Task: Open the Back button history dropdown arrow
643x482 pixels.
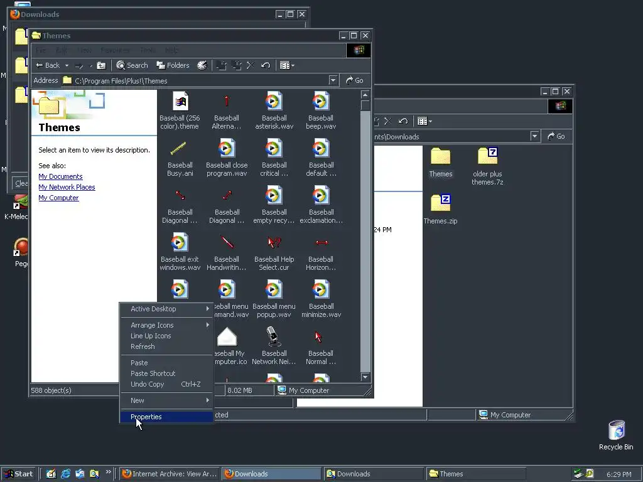Action: [67, 65]
